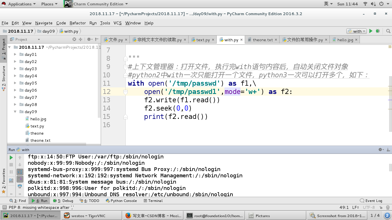The width and height of the screenshot is (392, 220).
Task: Open the volume control in system tray
Action: pos(373,4)
